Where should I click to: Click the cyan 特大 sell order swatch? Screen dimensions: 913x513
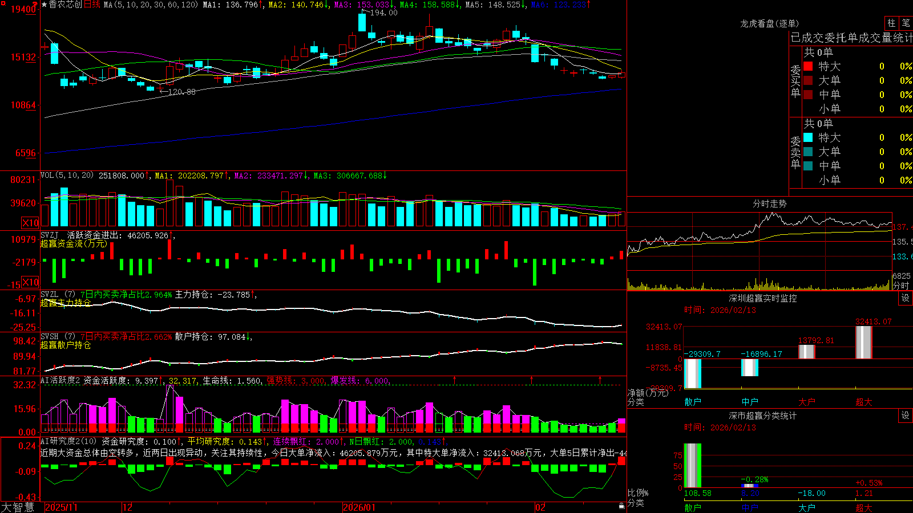point(808,137)
